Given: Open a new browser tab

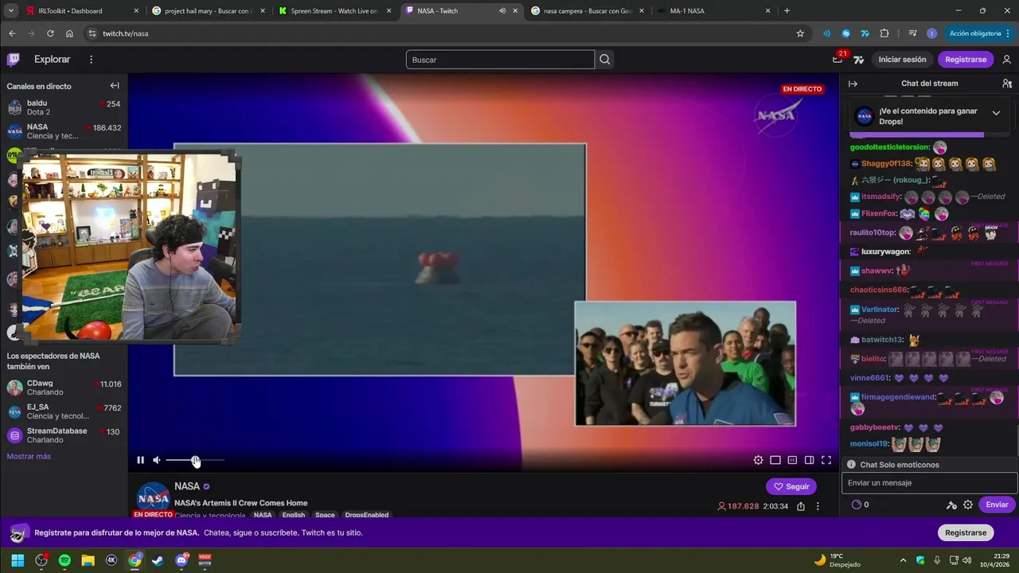Looking at the screenshot, I should (787, 11).
